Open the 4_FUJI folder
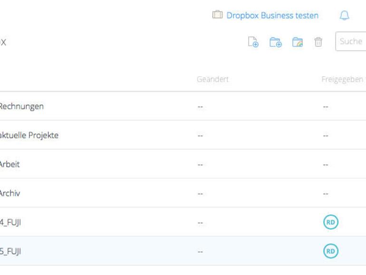The height and width of the screenshot is (275, 366). [x=10, y=223]
